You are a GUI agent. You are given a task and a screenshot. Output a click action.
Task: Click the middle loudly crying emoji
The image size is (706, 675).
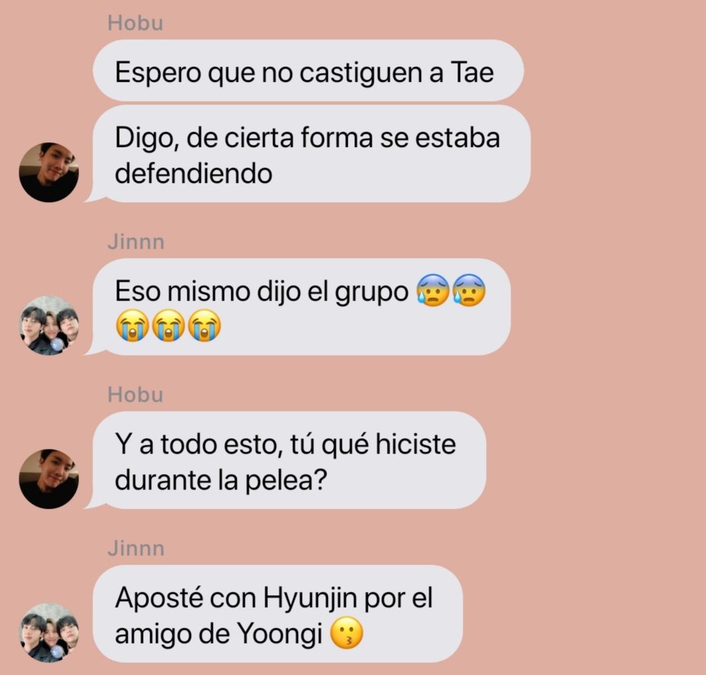point(168,326)
